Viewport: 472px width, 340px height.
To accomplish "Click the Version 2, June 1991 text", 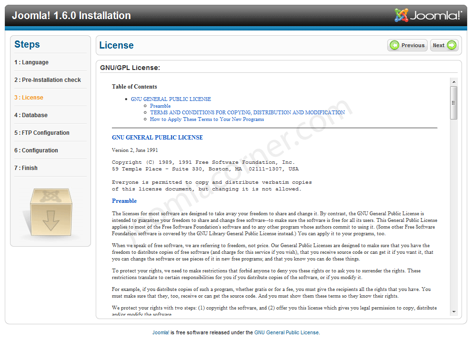I will click(135, 150).
